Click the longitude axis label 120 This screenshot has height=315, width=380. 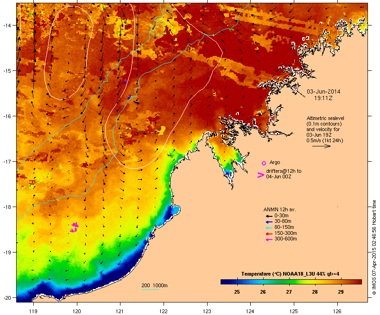[x=77, y=311]
